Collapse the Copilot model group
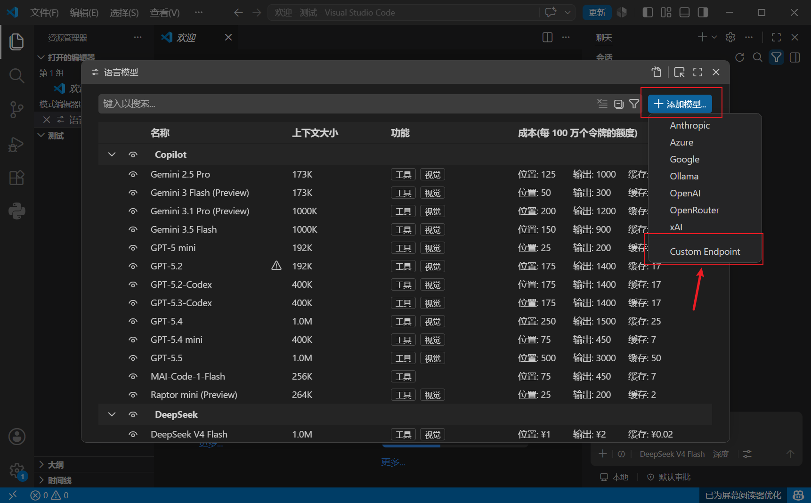 pos(112,154)
